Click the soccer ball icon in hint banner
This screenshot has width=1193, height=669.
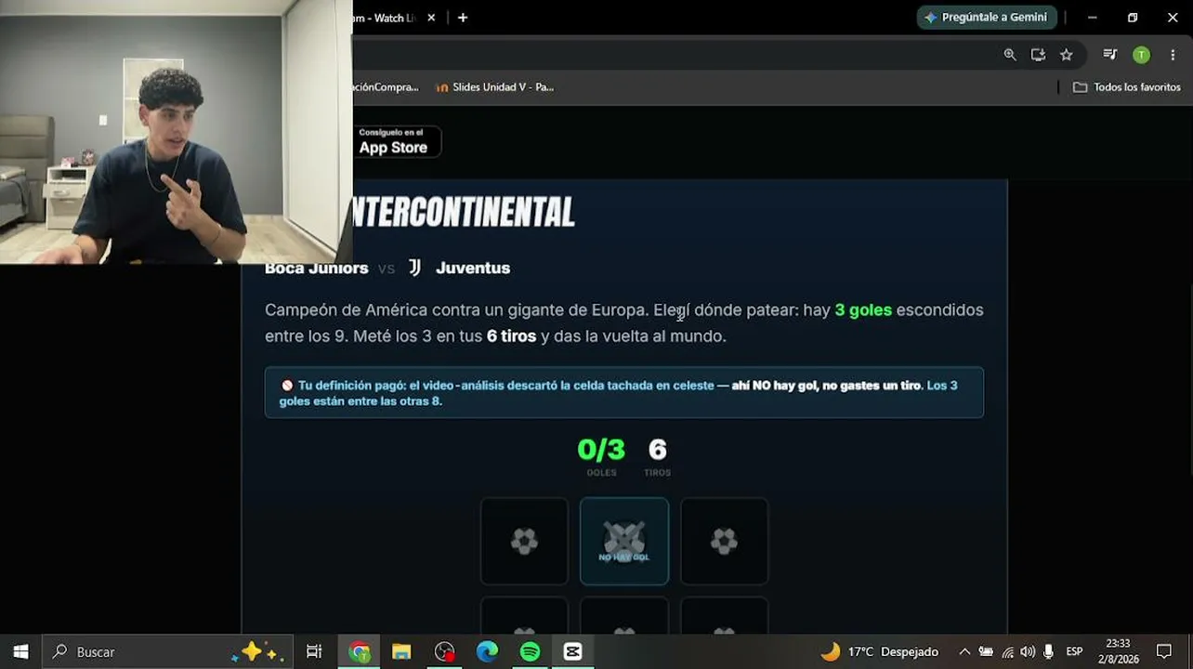[x=287, y=386]
